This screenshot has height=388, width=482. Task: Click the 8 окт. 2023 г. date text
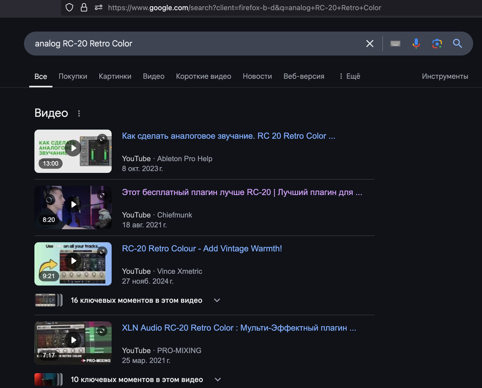142,169
